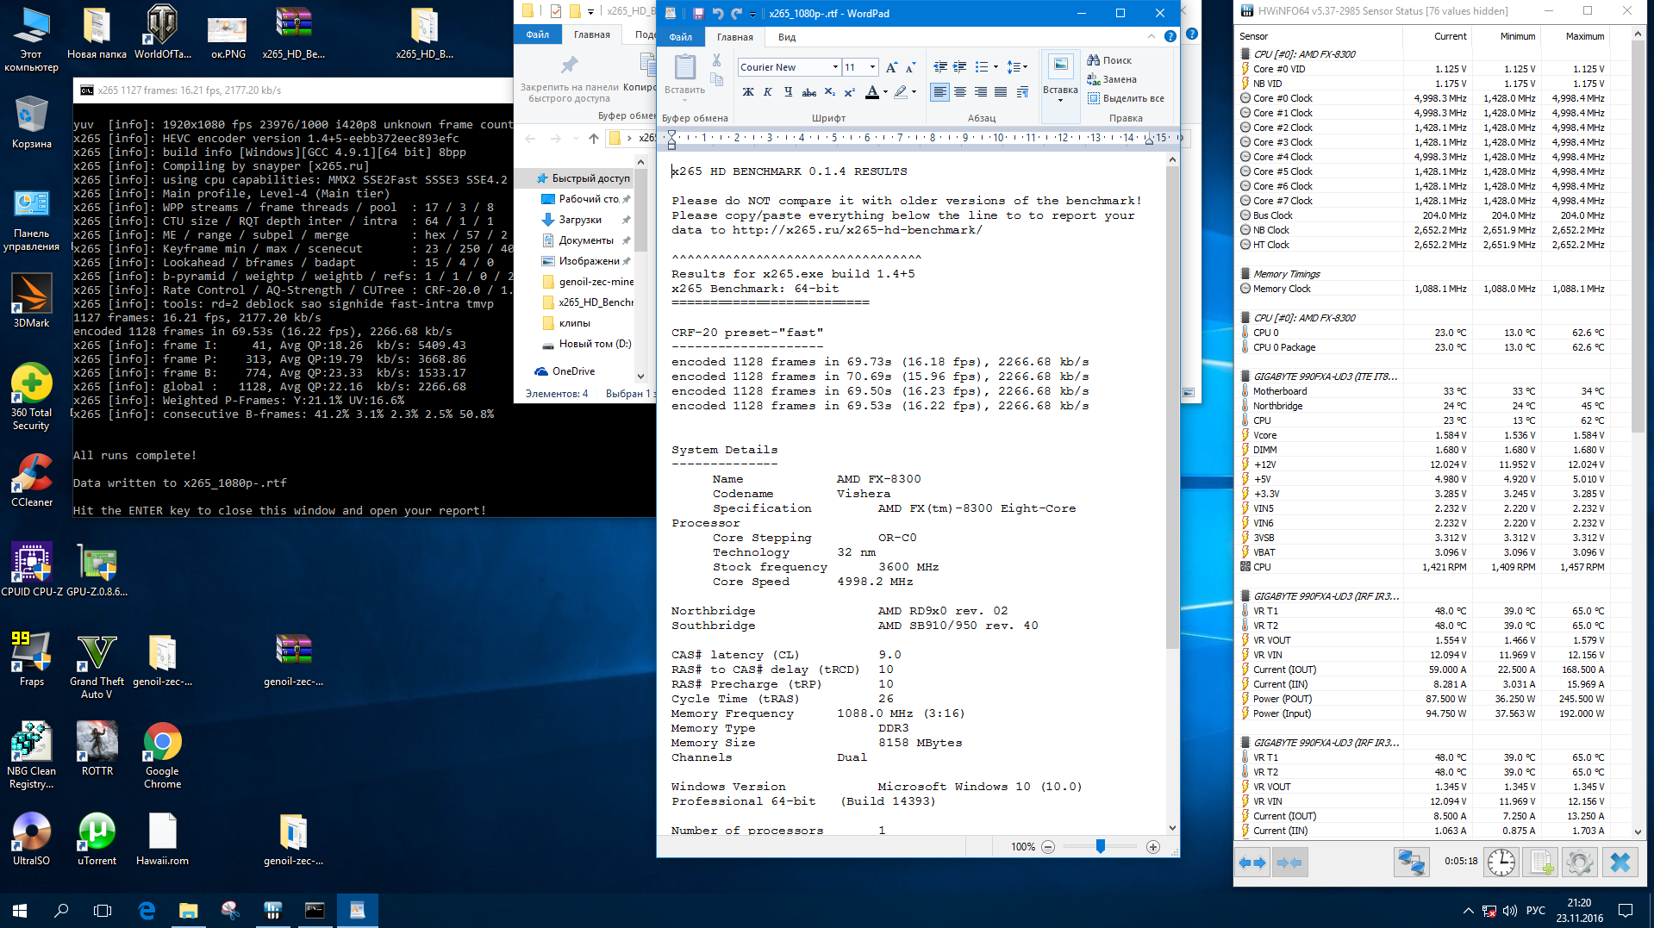The height and width of the screenshot is (928, 1654).
Task: Click the WordPad Undo arrow
Action: click(x=717, y=14)
